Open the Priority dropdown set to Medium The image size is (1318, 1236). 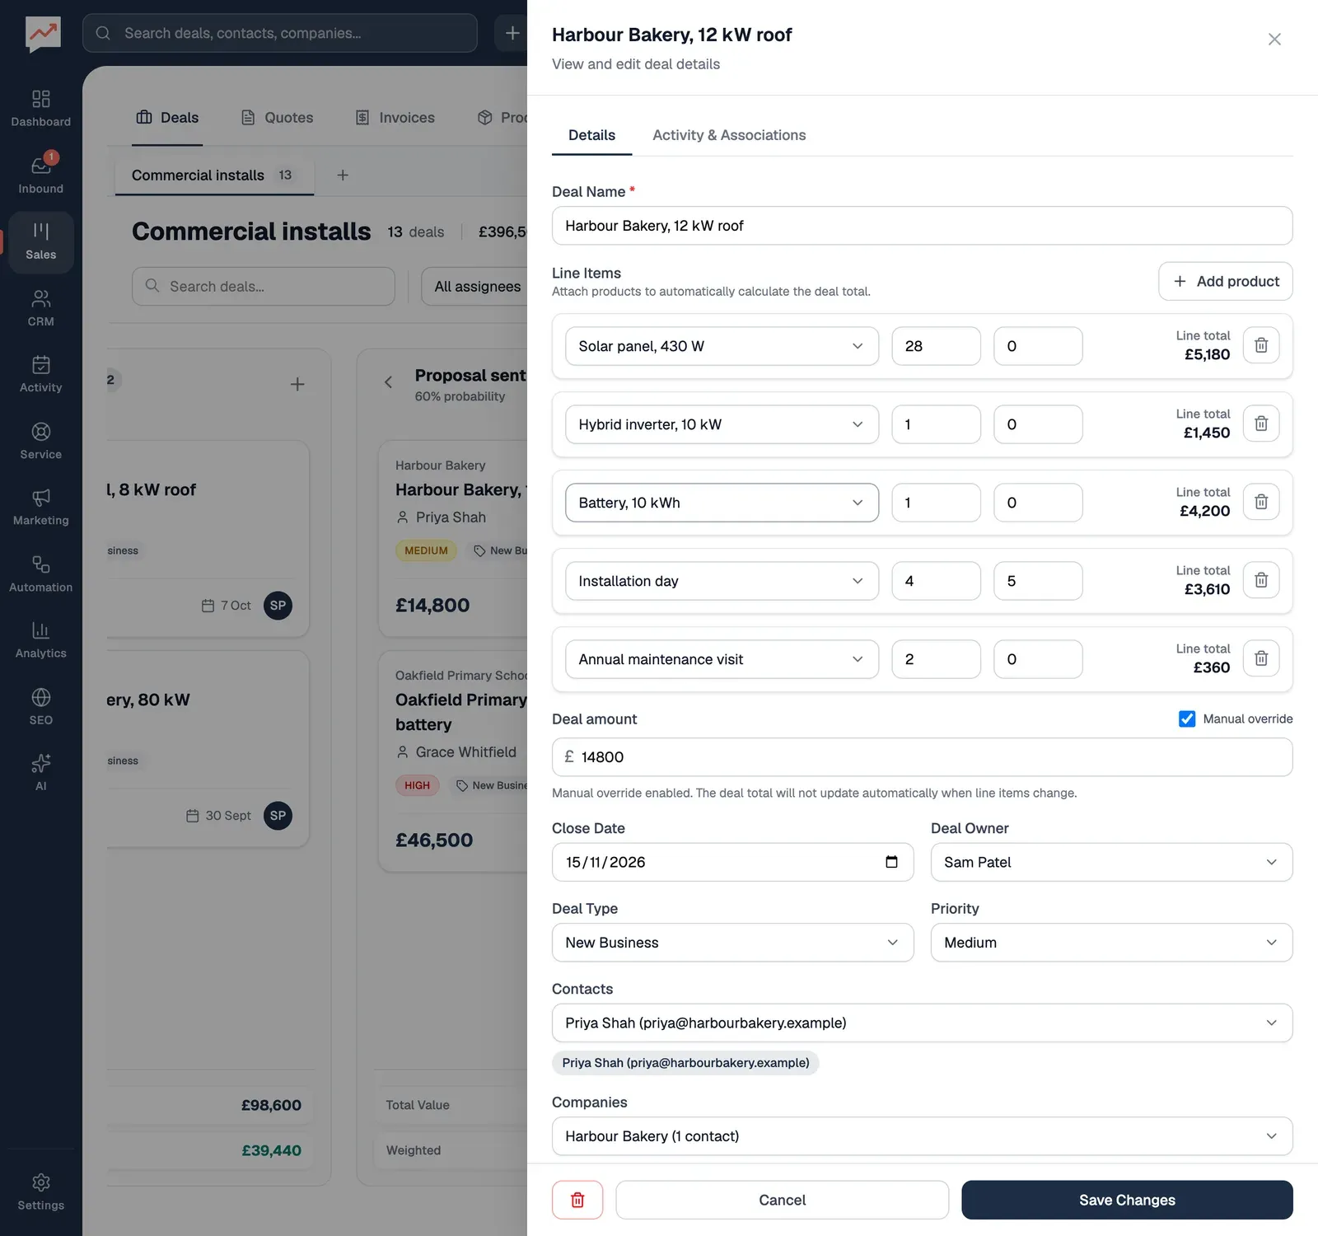click(x=1111, y=943)
